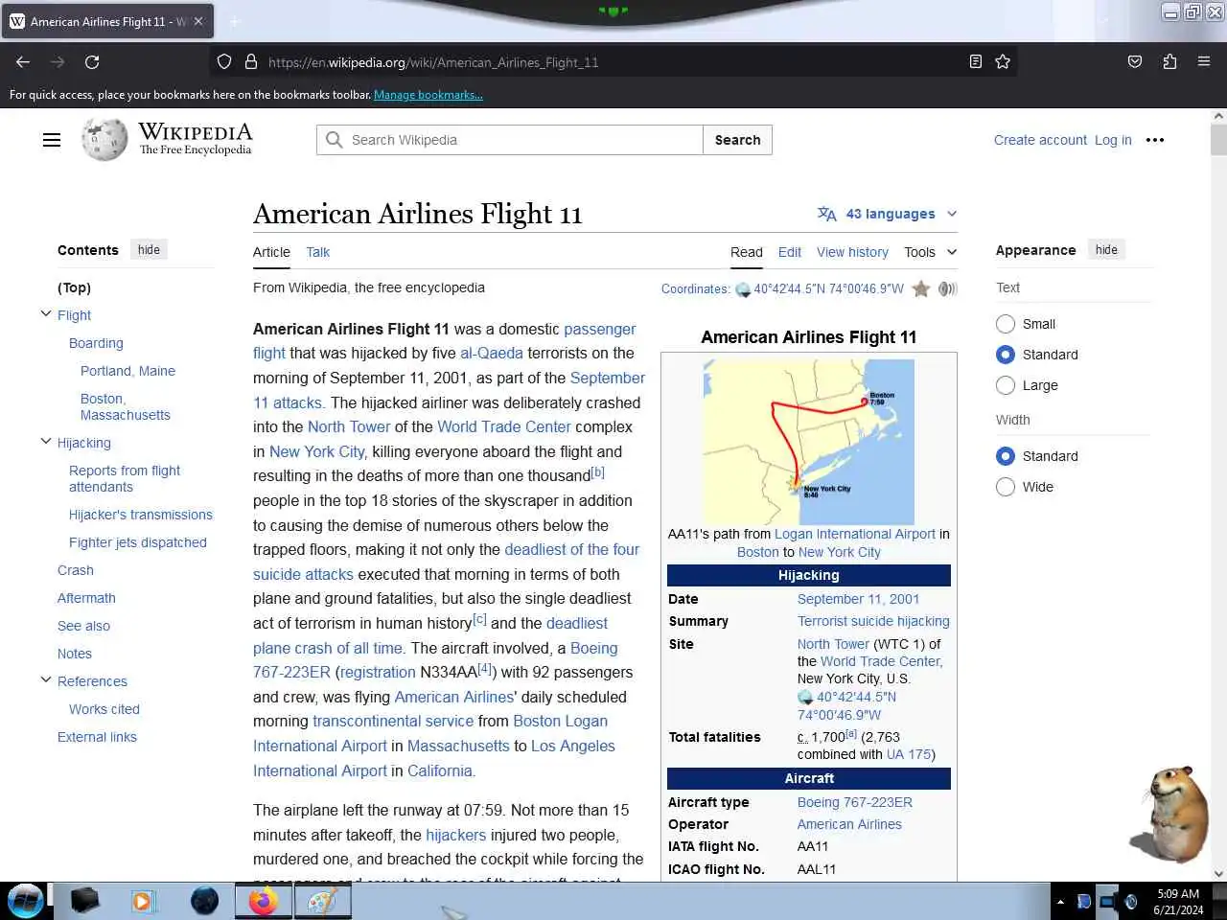Open the Tools dropdown menu

pos(930,252)
